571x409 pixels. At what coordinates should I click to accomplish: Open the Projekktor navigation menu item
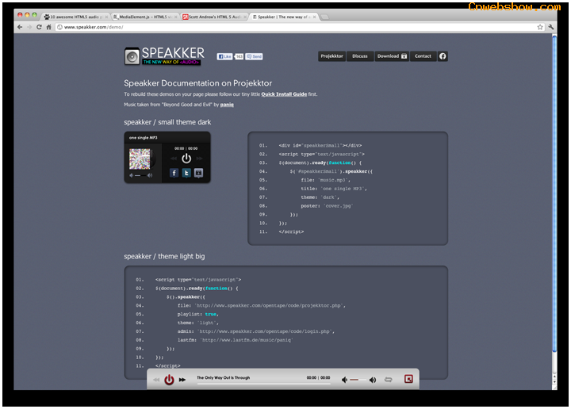[x=331, y=56]
